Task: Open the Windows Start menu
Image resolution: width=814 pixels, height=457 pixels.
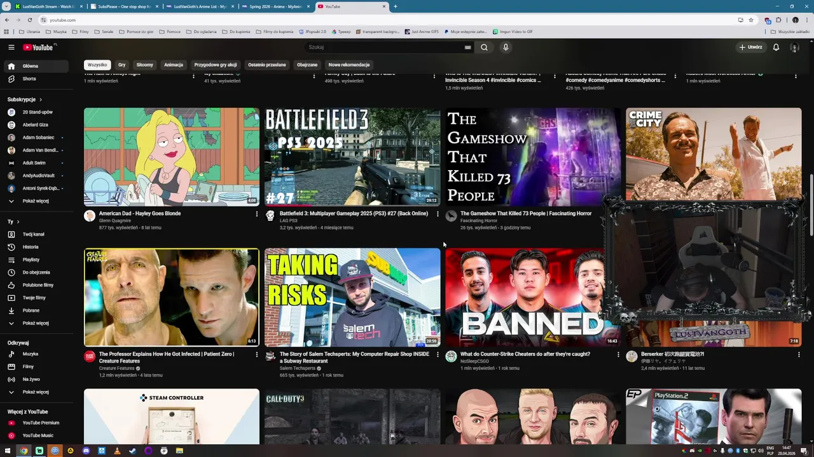Action: 7,451
